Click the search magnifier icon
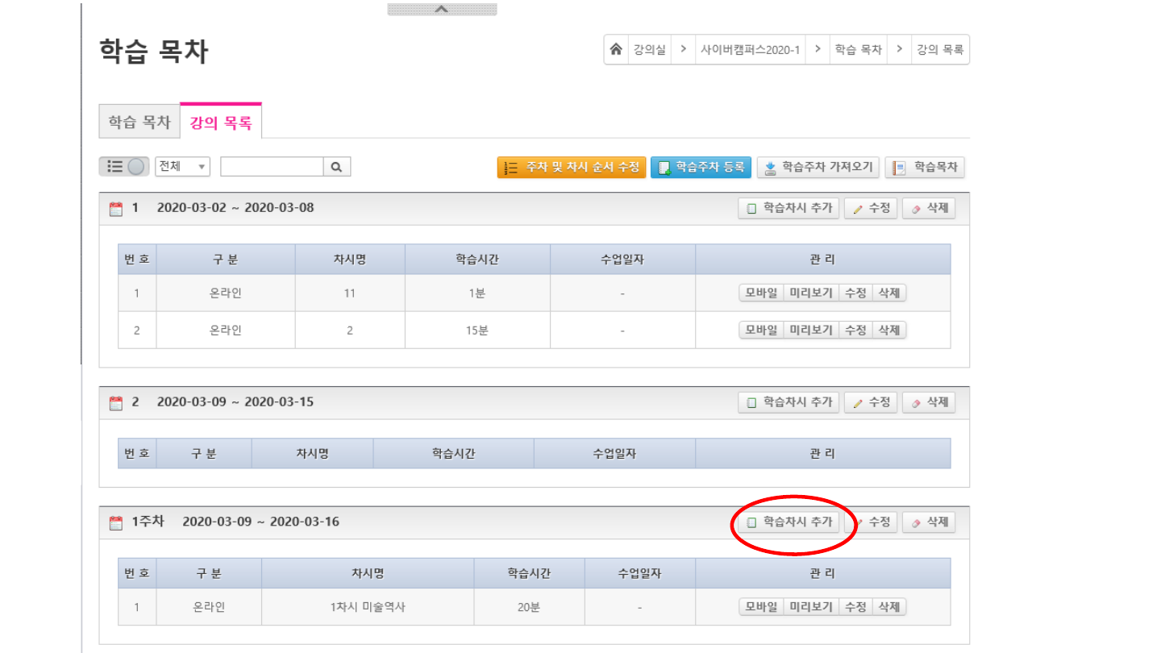Viewport: 1161px width, 653px height. coord(336,167)
